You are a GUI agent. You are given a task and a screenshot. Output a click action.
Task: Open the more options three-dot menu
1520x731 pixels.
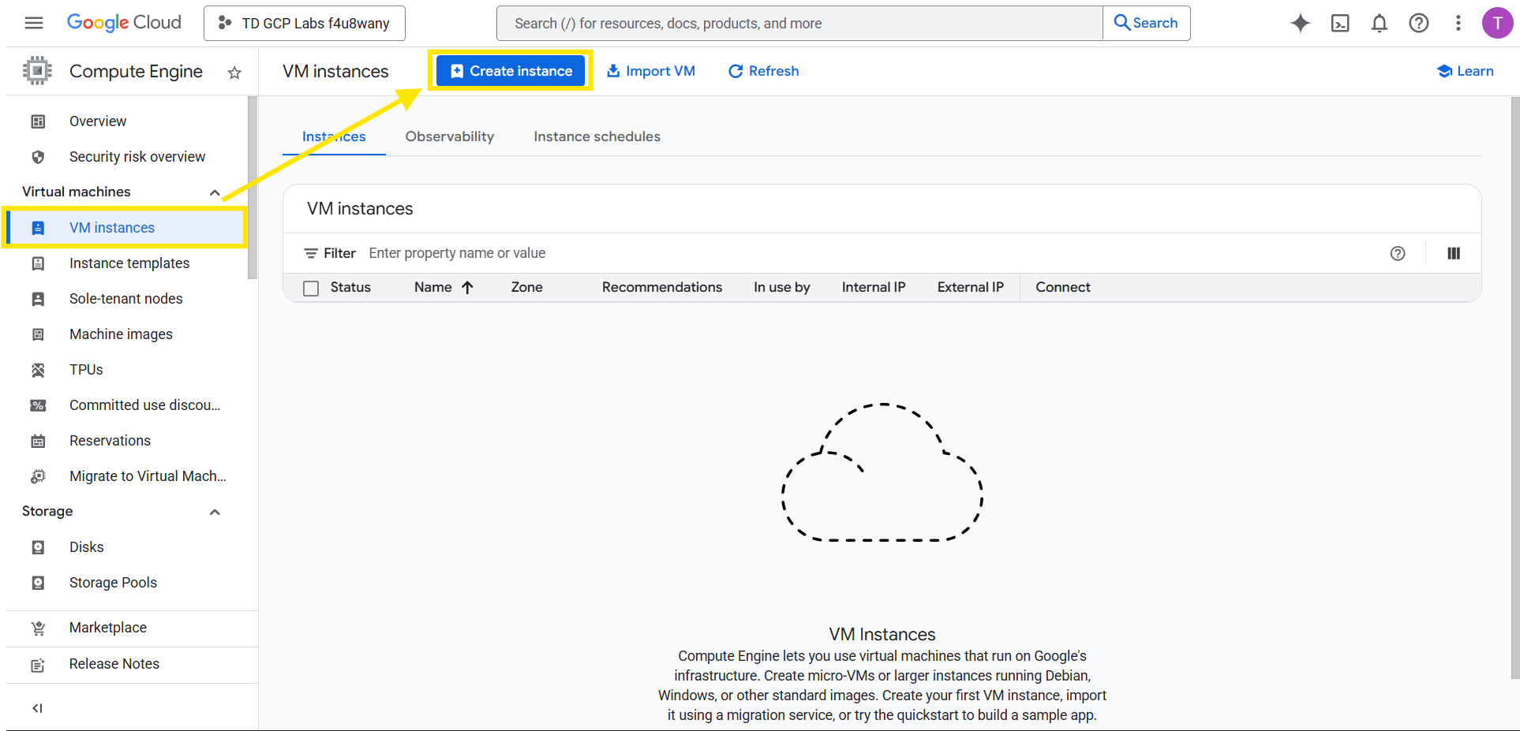coord(1458,23)
